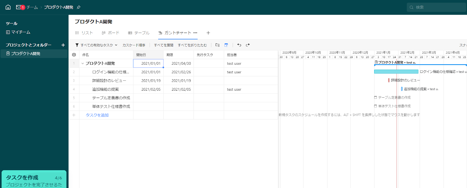Image resolution: width=467 pixels, height=188 pixels.
Task: Switch to the ボード view tab
Action: pos(111,33)
